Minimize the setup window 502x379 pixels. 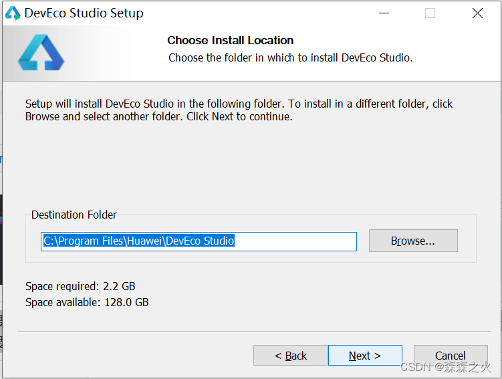click(384, 13)
